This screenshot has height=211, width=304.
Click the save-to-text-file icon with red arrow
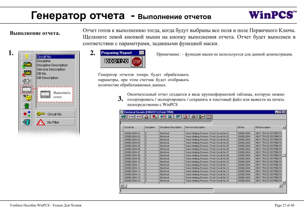click(185, 117)
